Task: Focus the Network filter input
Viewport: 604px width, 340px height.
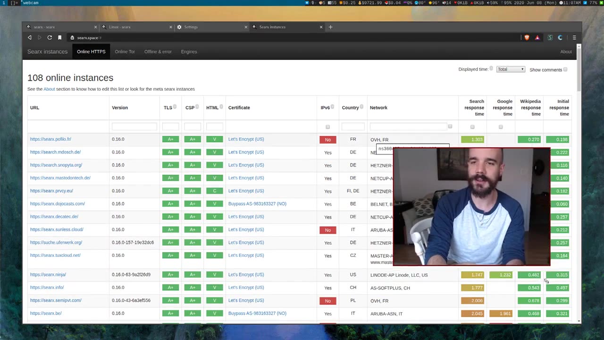Action: (408, 127)
